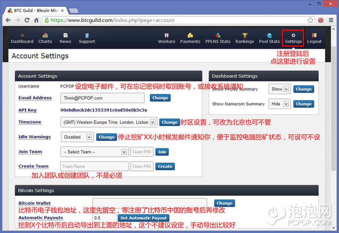
Task: Open the Idle Warnings Disabled dropdown
Action: pyautogui.click(x=77, y=137)
